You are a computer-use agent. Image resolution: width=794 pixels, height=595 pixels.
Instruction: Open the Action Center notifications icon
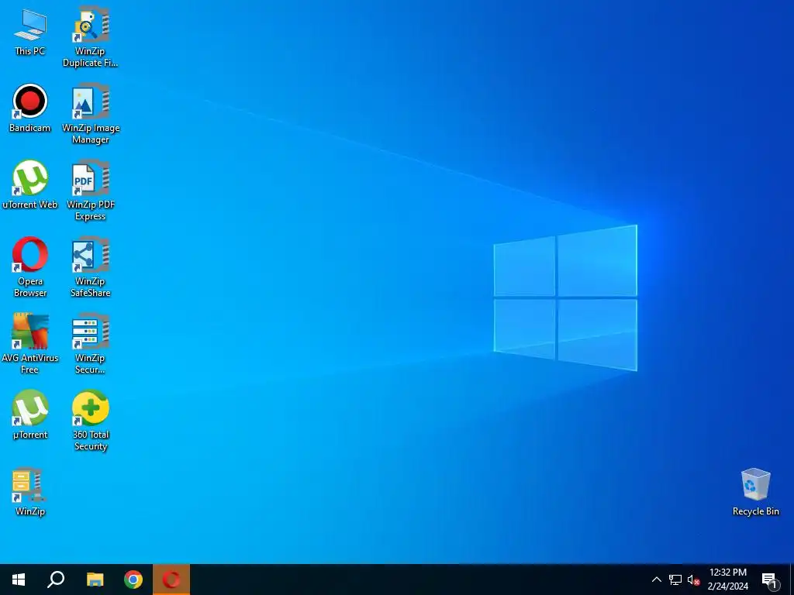click(769, 580)
